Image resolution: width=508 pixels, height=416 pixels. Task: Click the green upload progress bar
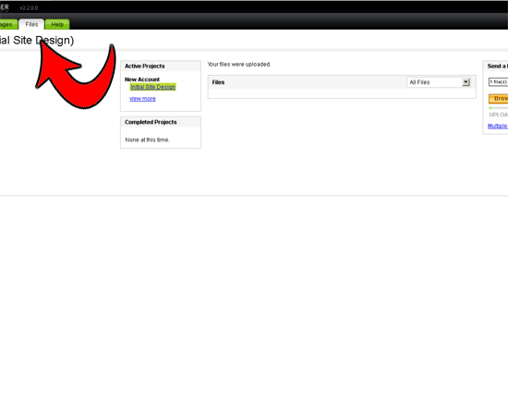498,107
